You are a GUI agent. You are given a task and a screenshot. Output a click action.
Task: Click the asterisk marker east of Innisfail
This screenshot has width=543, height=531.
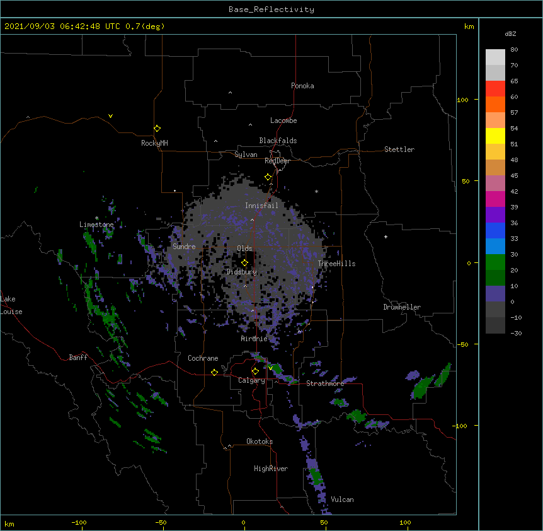tap(316, 191)
